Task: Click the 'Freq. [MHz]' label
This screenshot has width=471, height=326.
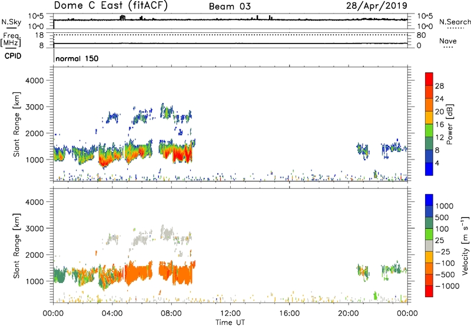Action: point(11,39)
